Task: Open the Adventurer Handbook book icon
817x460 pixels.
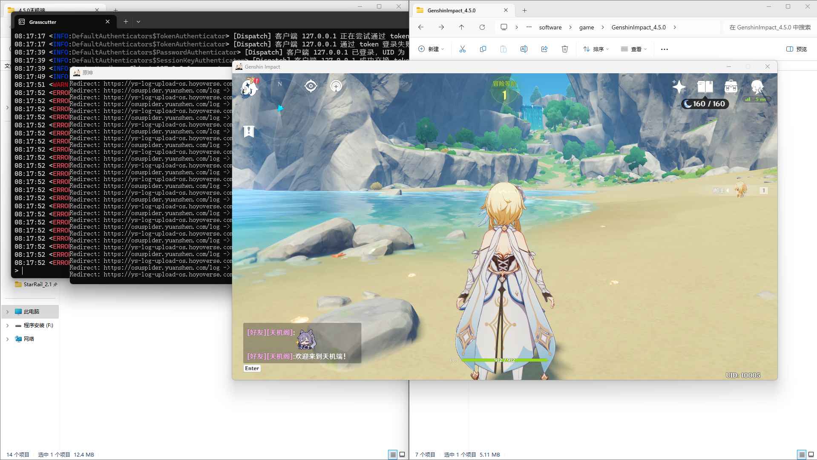Action: pyautogui.click(x=705, y=87)
